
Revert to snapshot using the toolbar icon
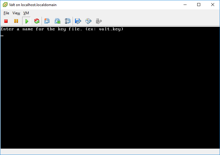[57, 21]
